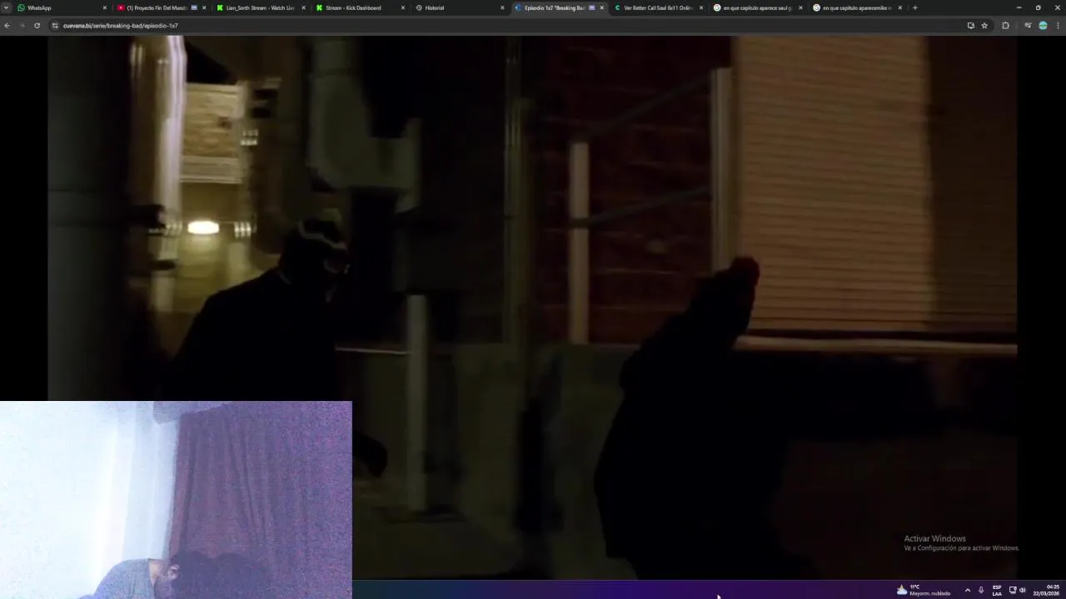
Task: Open the browser extensions puzzle icon
Action: pyautogui.click(x=1005, y=26)
